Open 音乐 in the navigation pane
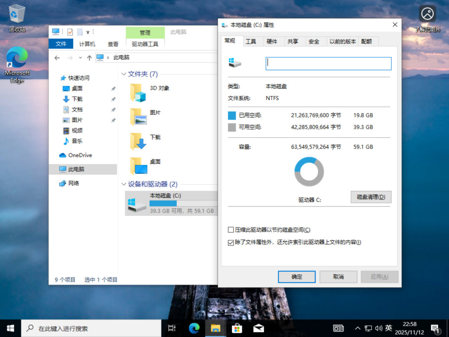The width and height of the screenshot is (449, 337). click(73, 141)
